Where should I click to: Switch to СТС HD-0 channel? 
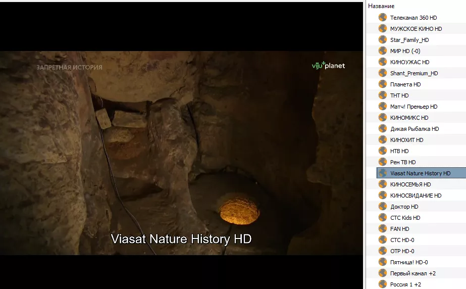click(x=402, y=240)
